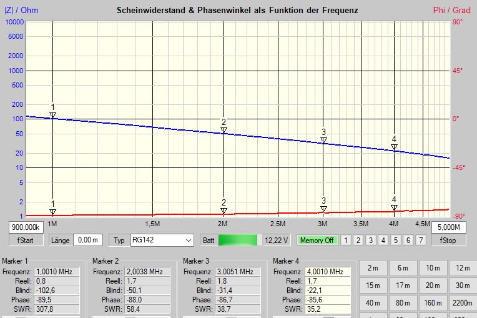Select memory slot 7
Viewport: 477px width, 318px height.
421,240
